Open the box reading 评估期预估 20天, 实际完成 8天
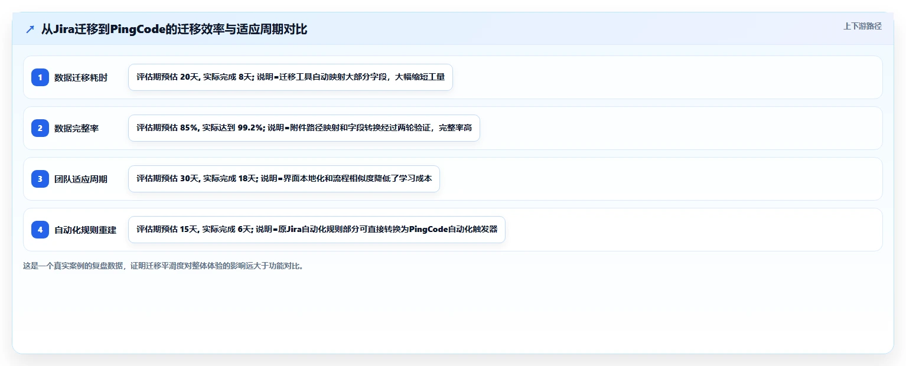Image resolution: width=906 pixels, height=366 pixels. click(x=291, y=77)
